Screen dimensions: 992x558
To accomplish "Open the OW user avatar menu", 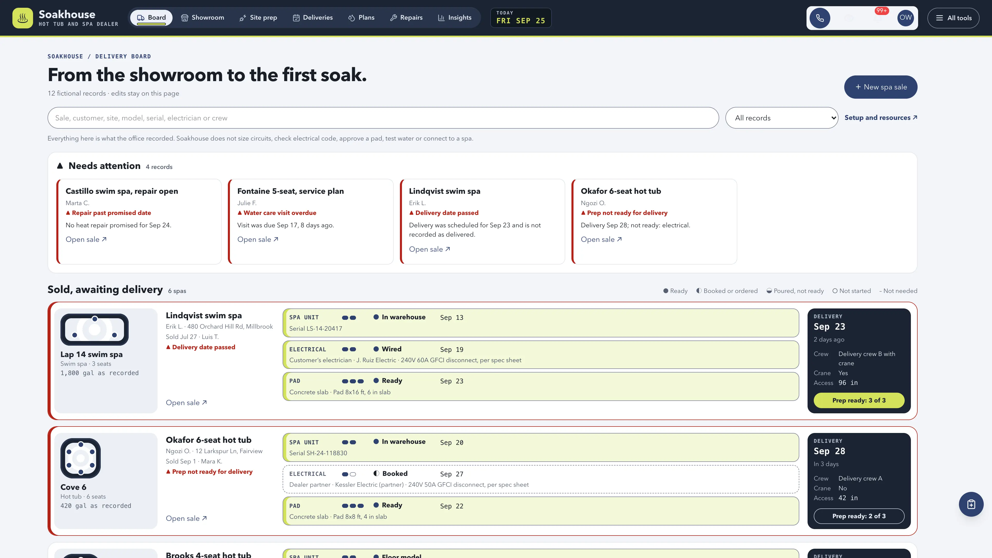I will [x=905, y=18].
